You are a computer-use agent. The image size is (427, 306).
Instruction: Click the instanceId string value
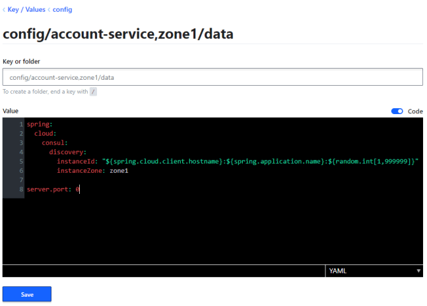pos(260,162)
